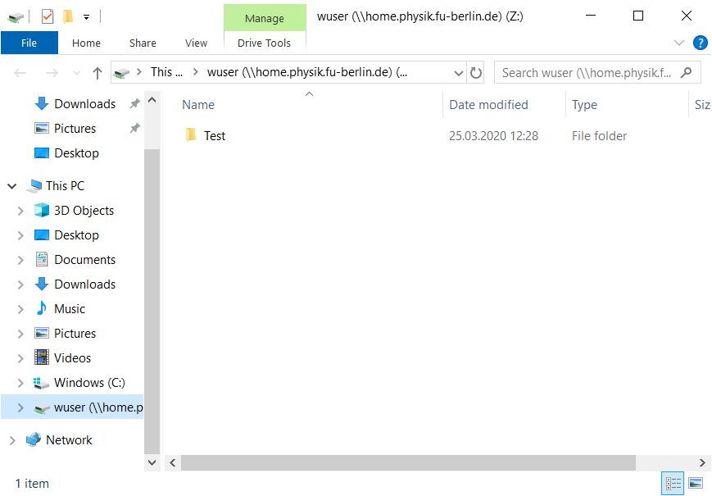Expand Desktop node under This PC
This screenshot has width=712, height=496.
tap(20, 235)
